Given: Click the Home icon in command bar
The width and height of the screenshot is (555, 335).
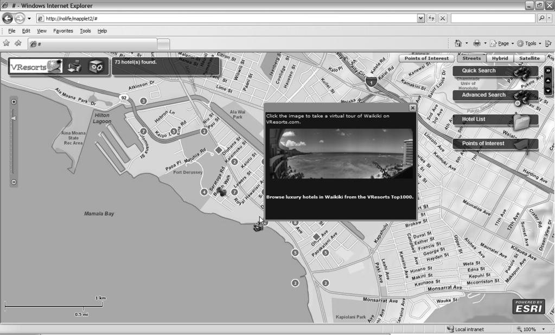Looking at the screenshot, I should point(458,43).
